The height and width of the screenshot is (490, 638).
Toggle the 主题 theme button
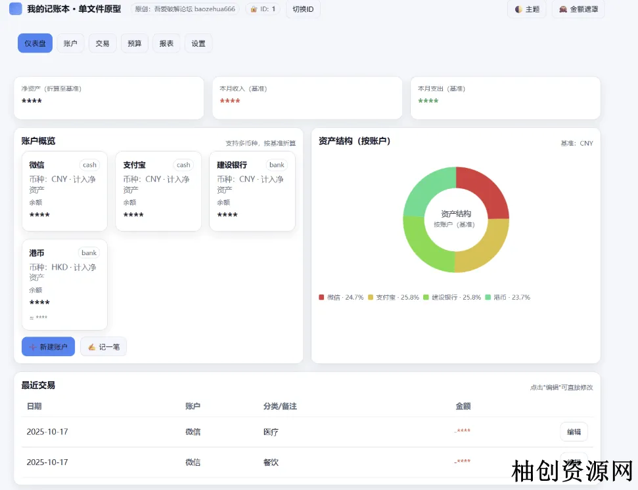tap(526, 9)
